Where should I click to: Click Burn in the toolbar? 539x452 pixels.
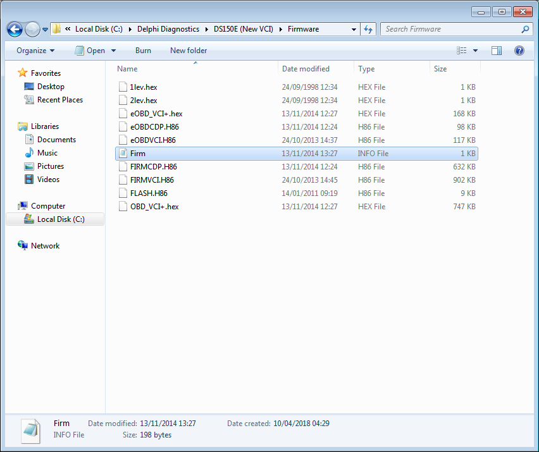(143, 51)
